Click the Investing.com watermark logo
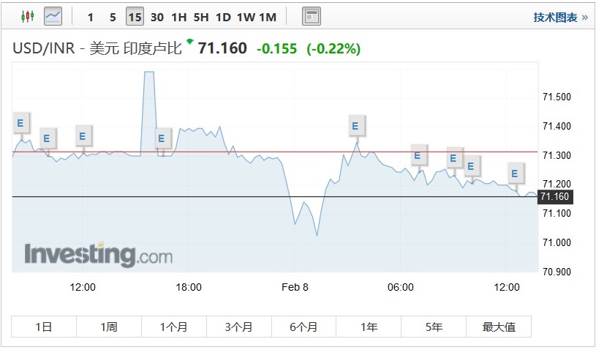 pyautogui.click(x=99, y=255)
